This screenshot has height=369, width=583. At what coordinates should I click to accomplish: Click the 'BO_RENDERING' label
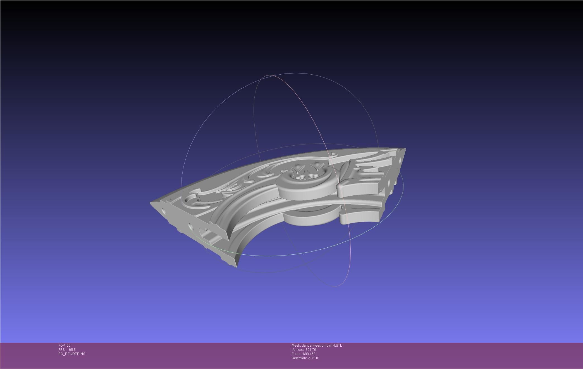(x=72, y=354)
